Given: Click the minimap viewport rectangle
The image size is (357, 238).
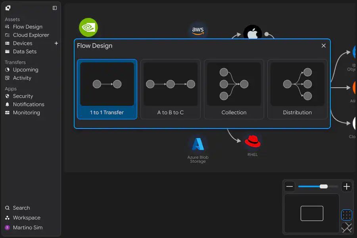Looking at the screenshot, I should click(312, 213).
